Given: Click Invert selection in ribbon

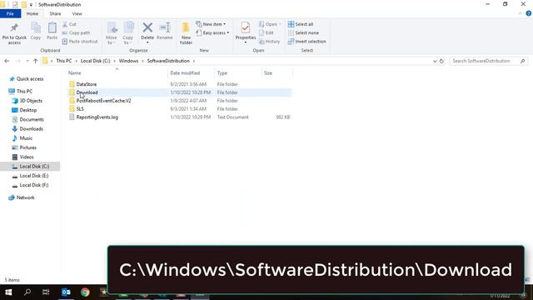Looking at the screenshot, I should (306, 42).
